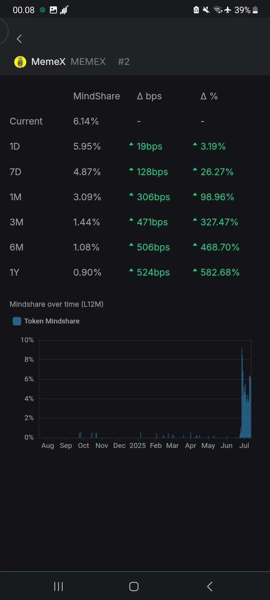Tap the MemeX token name

(x=48, y=62)
